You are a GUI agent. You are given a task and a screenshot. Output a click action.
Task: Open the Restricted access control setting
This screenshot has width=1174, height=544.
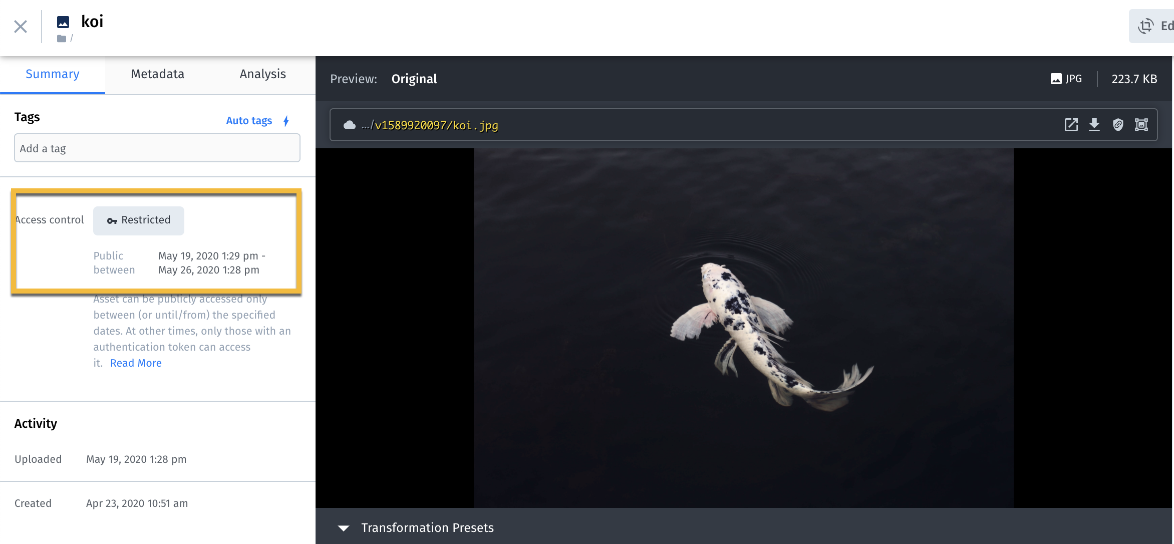pos(139,220)
